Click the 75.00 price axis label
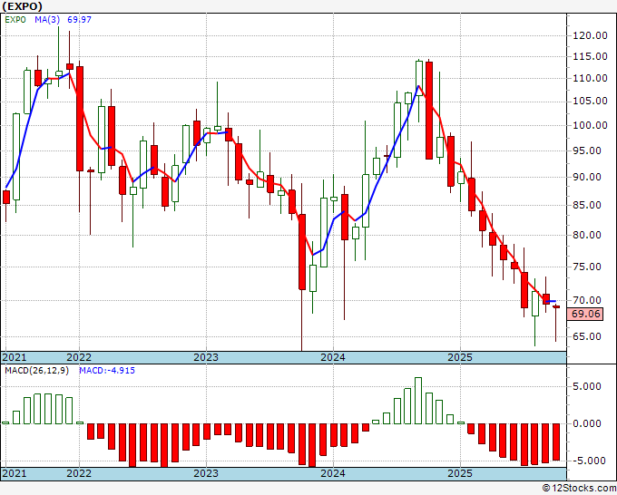 point(589,267)
